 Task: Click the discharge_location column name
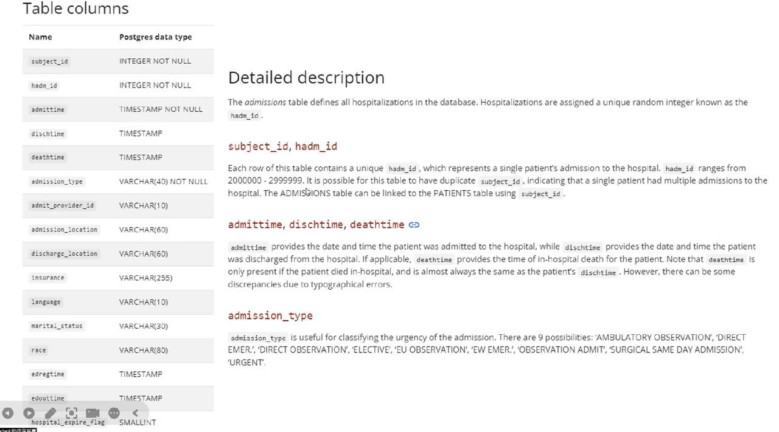tap(64, 253)
